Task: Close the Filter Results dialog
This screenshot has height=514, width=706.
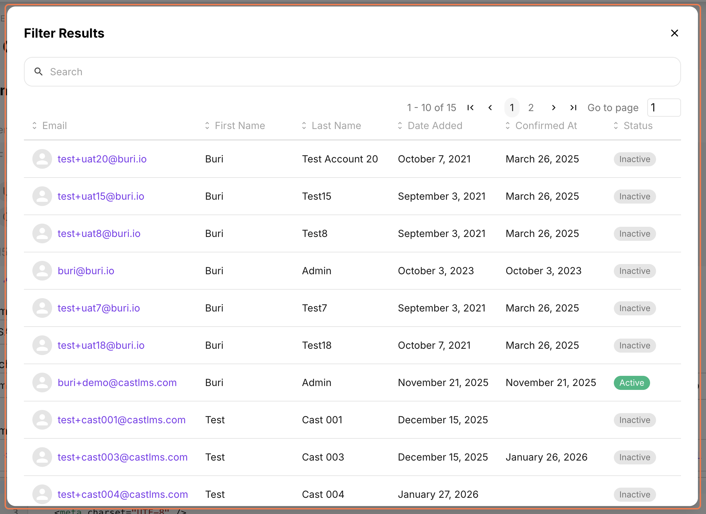Action: pos(674,33)
